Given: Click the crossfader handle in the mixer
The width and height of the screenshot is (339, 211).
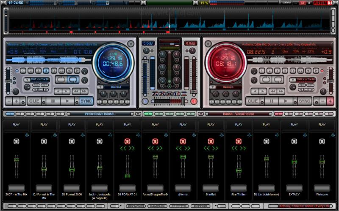Looking at the screenshot, I should [x=183, y=101].
